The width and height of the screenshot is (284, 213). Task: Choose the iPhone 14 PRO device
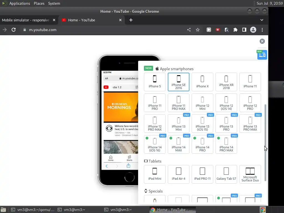click(x=202, y=144)
